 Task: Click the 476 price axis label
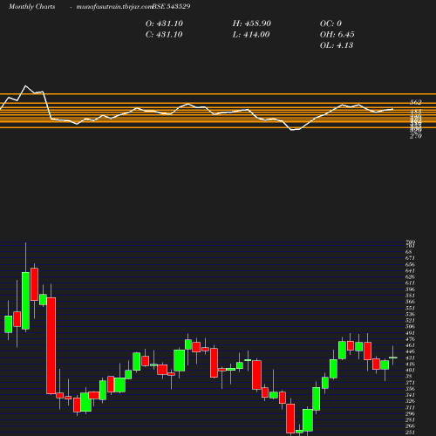pos(410,339)
